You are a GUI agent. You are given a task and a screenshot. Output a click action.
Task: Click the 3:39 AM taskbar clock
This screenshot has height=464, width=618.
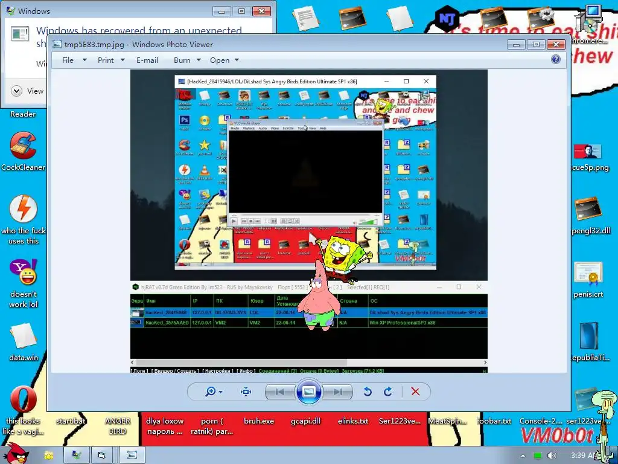(584, 456)
